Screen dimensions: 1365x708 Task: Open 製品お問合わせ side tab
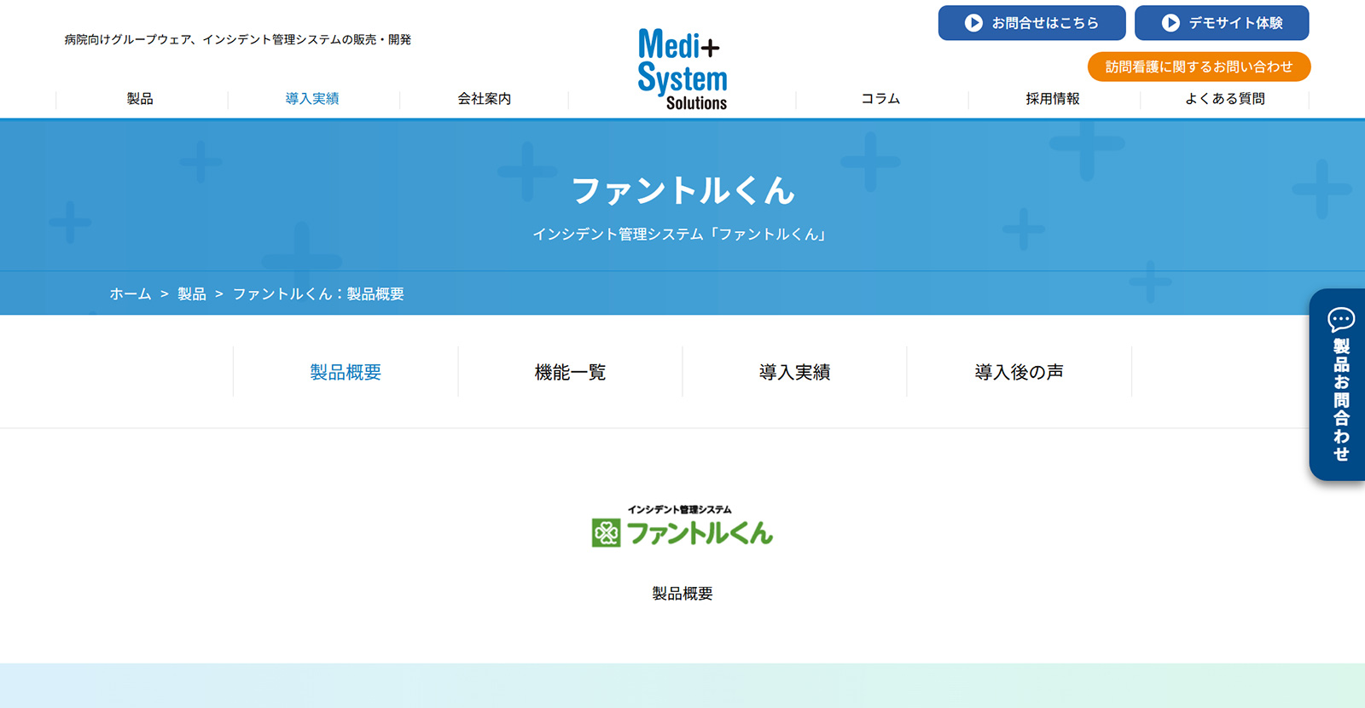click(1337, 385)
